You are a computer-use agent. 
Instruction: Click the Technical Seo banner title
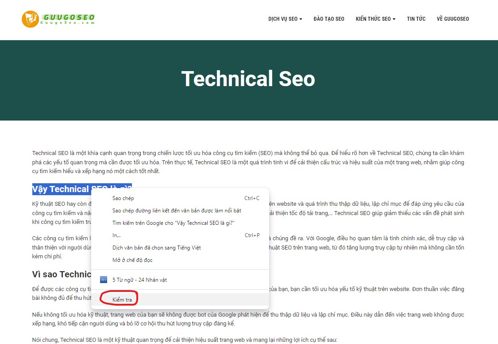tap(248, 79)
